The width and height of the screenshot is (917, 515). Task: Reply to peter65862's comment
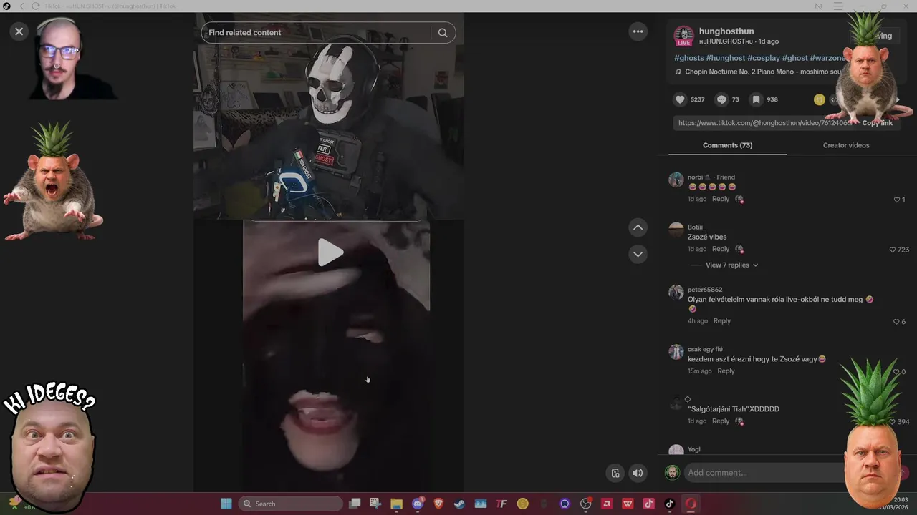pos(722,321)
